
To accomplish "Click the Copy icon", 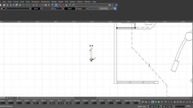I will coord(14,5).
